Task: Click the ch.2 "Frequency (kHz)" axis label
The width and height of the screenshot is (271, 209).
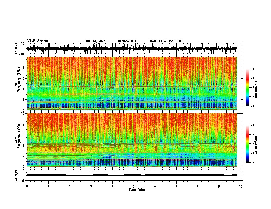Action: (19, 136)
